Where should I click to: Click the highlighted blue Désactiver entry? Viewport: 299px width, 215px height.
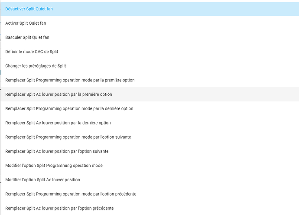click(x=29, y=9)
